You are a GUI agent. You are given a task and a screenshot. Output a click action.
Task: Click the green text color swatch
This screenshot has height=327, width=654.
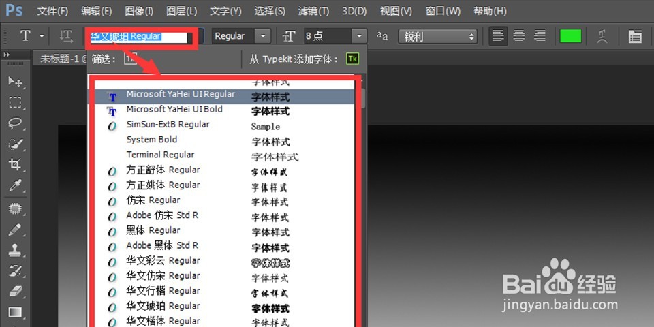tap(571, 36)
